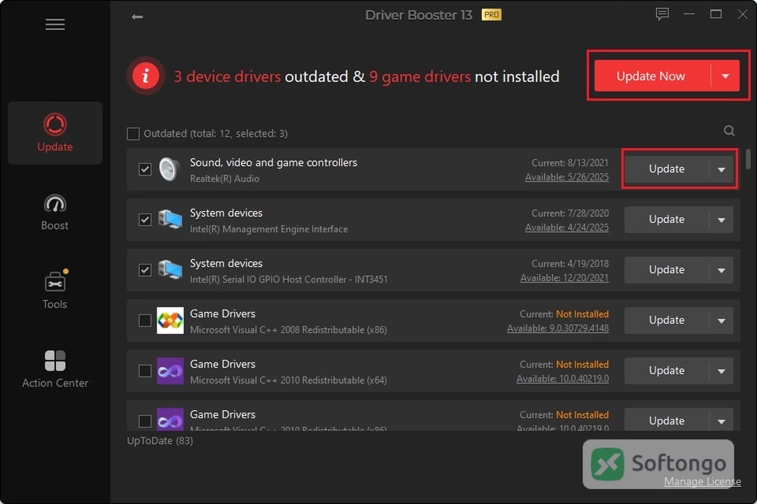
Task: Update the Intel Serial IO GPIO driver
Action: [x=666, y=270]
